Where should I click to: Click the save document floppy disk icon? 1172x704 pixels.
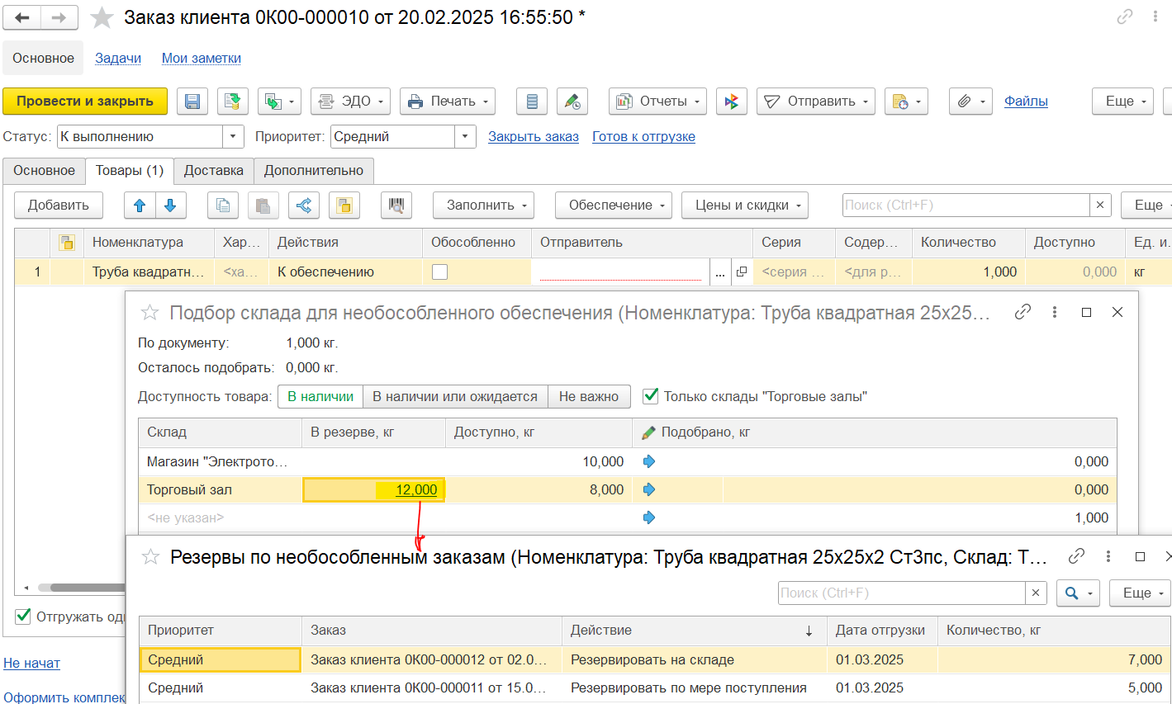[x=192, y=102]
